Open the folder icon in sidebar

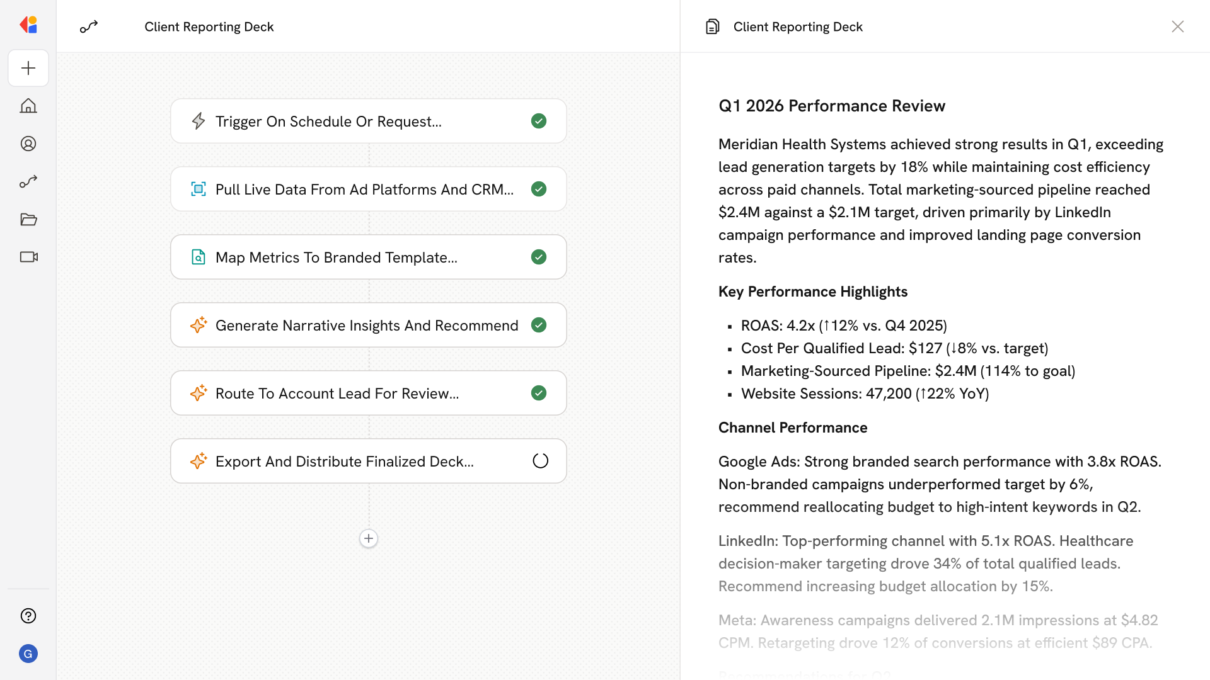(x=28, y=219)
